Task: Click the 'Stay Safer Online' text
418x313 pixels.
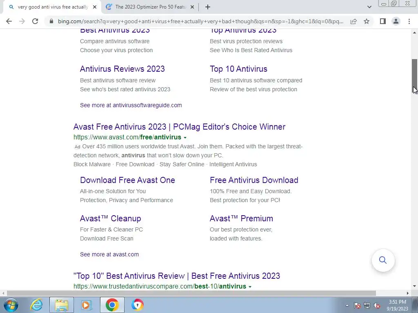Action: pos(182,164)
